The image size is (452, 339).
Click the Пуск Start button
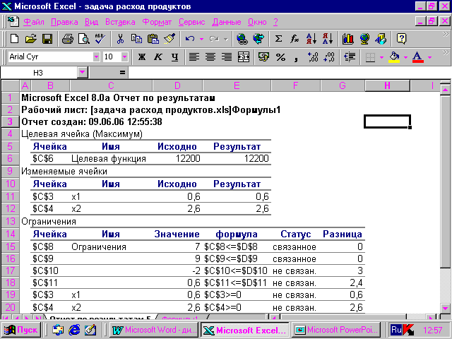[x=20, y=330]
